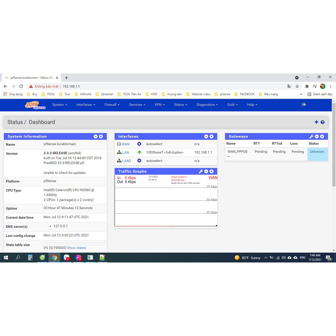Open the System menu
This screenshot has width=336, height=336.
point(59,105)
